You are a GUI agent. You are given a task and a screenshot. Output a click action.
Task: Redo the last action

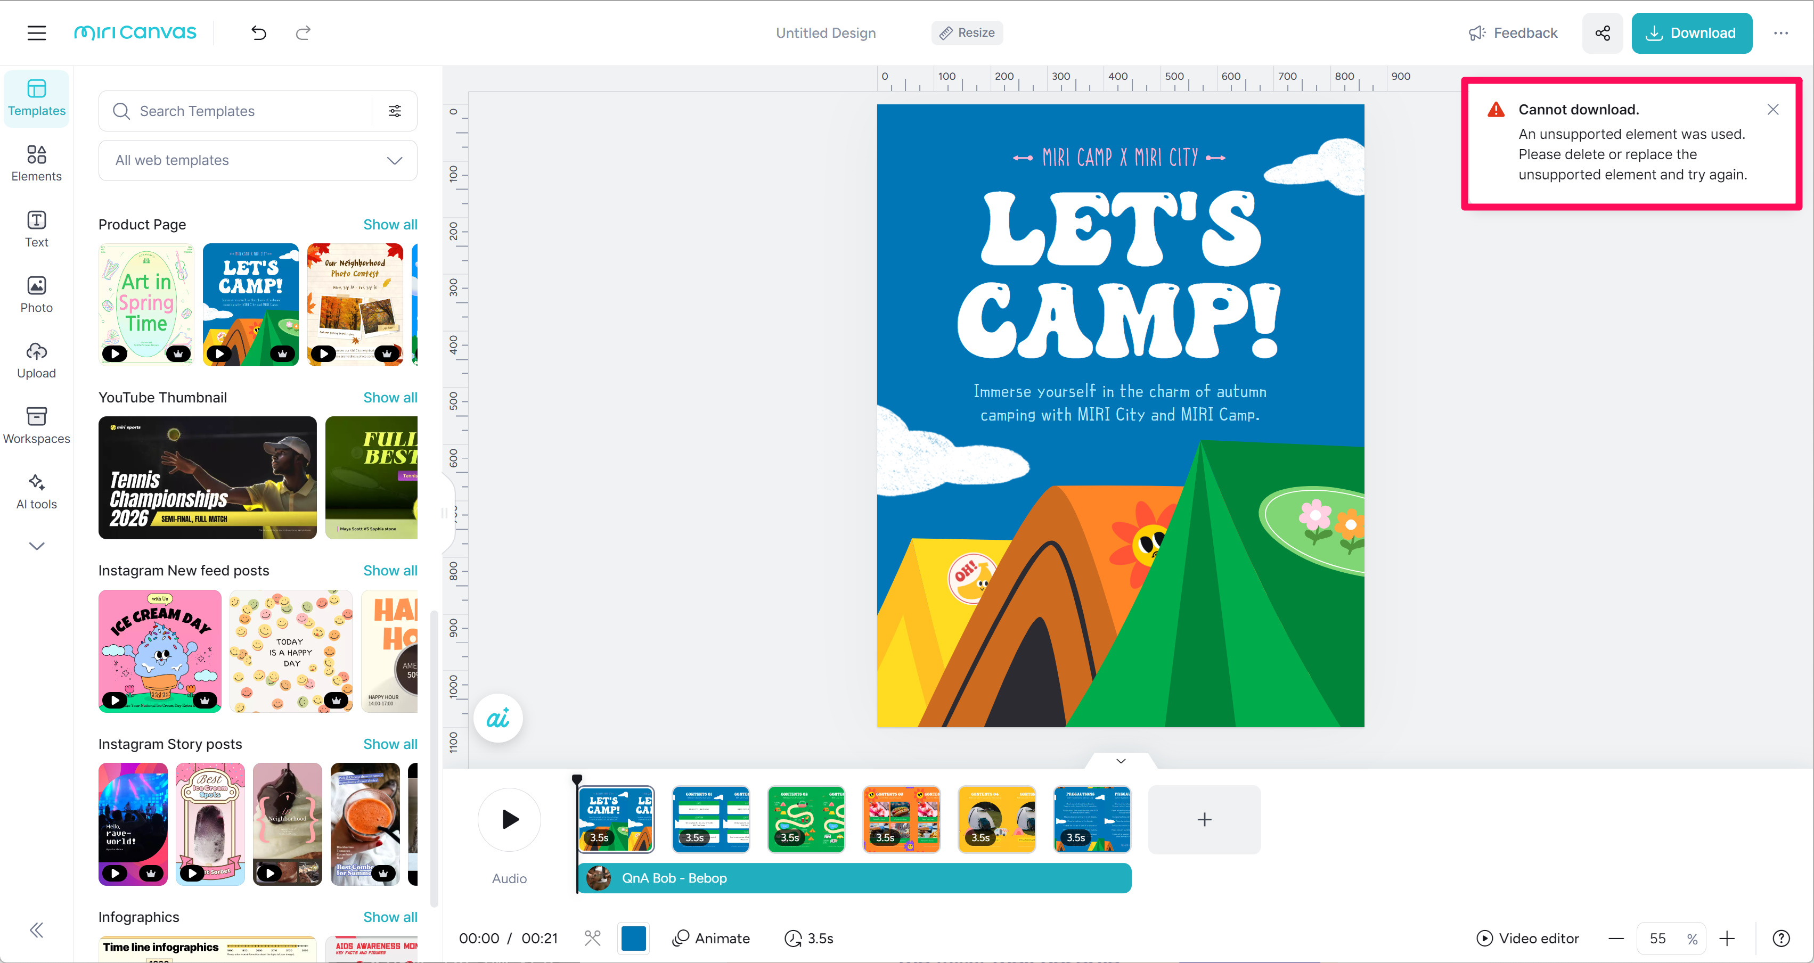click(x=303, y=32)
